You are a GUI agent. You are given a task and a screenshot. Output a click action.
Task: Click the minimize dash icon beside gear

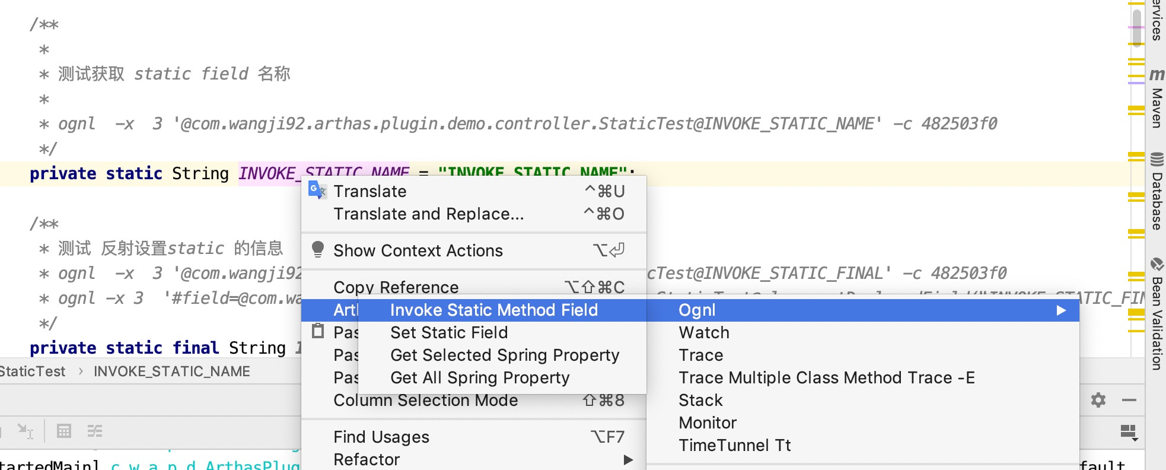point(1129,400)
